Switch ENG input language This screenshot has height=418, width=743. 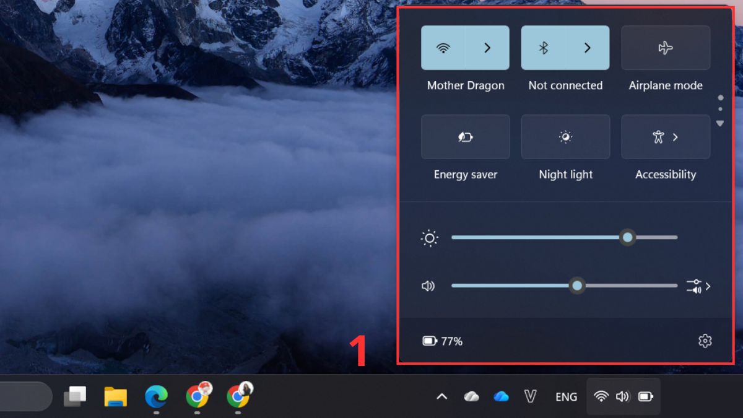pos(566,397)
